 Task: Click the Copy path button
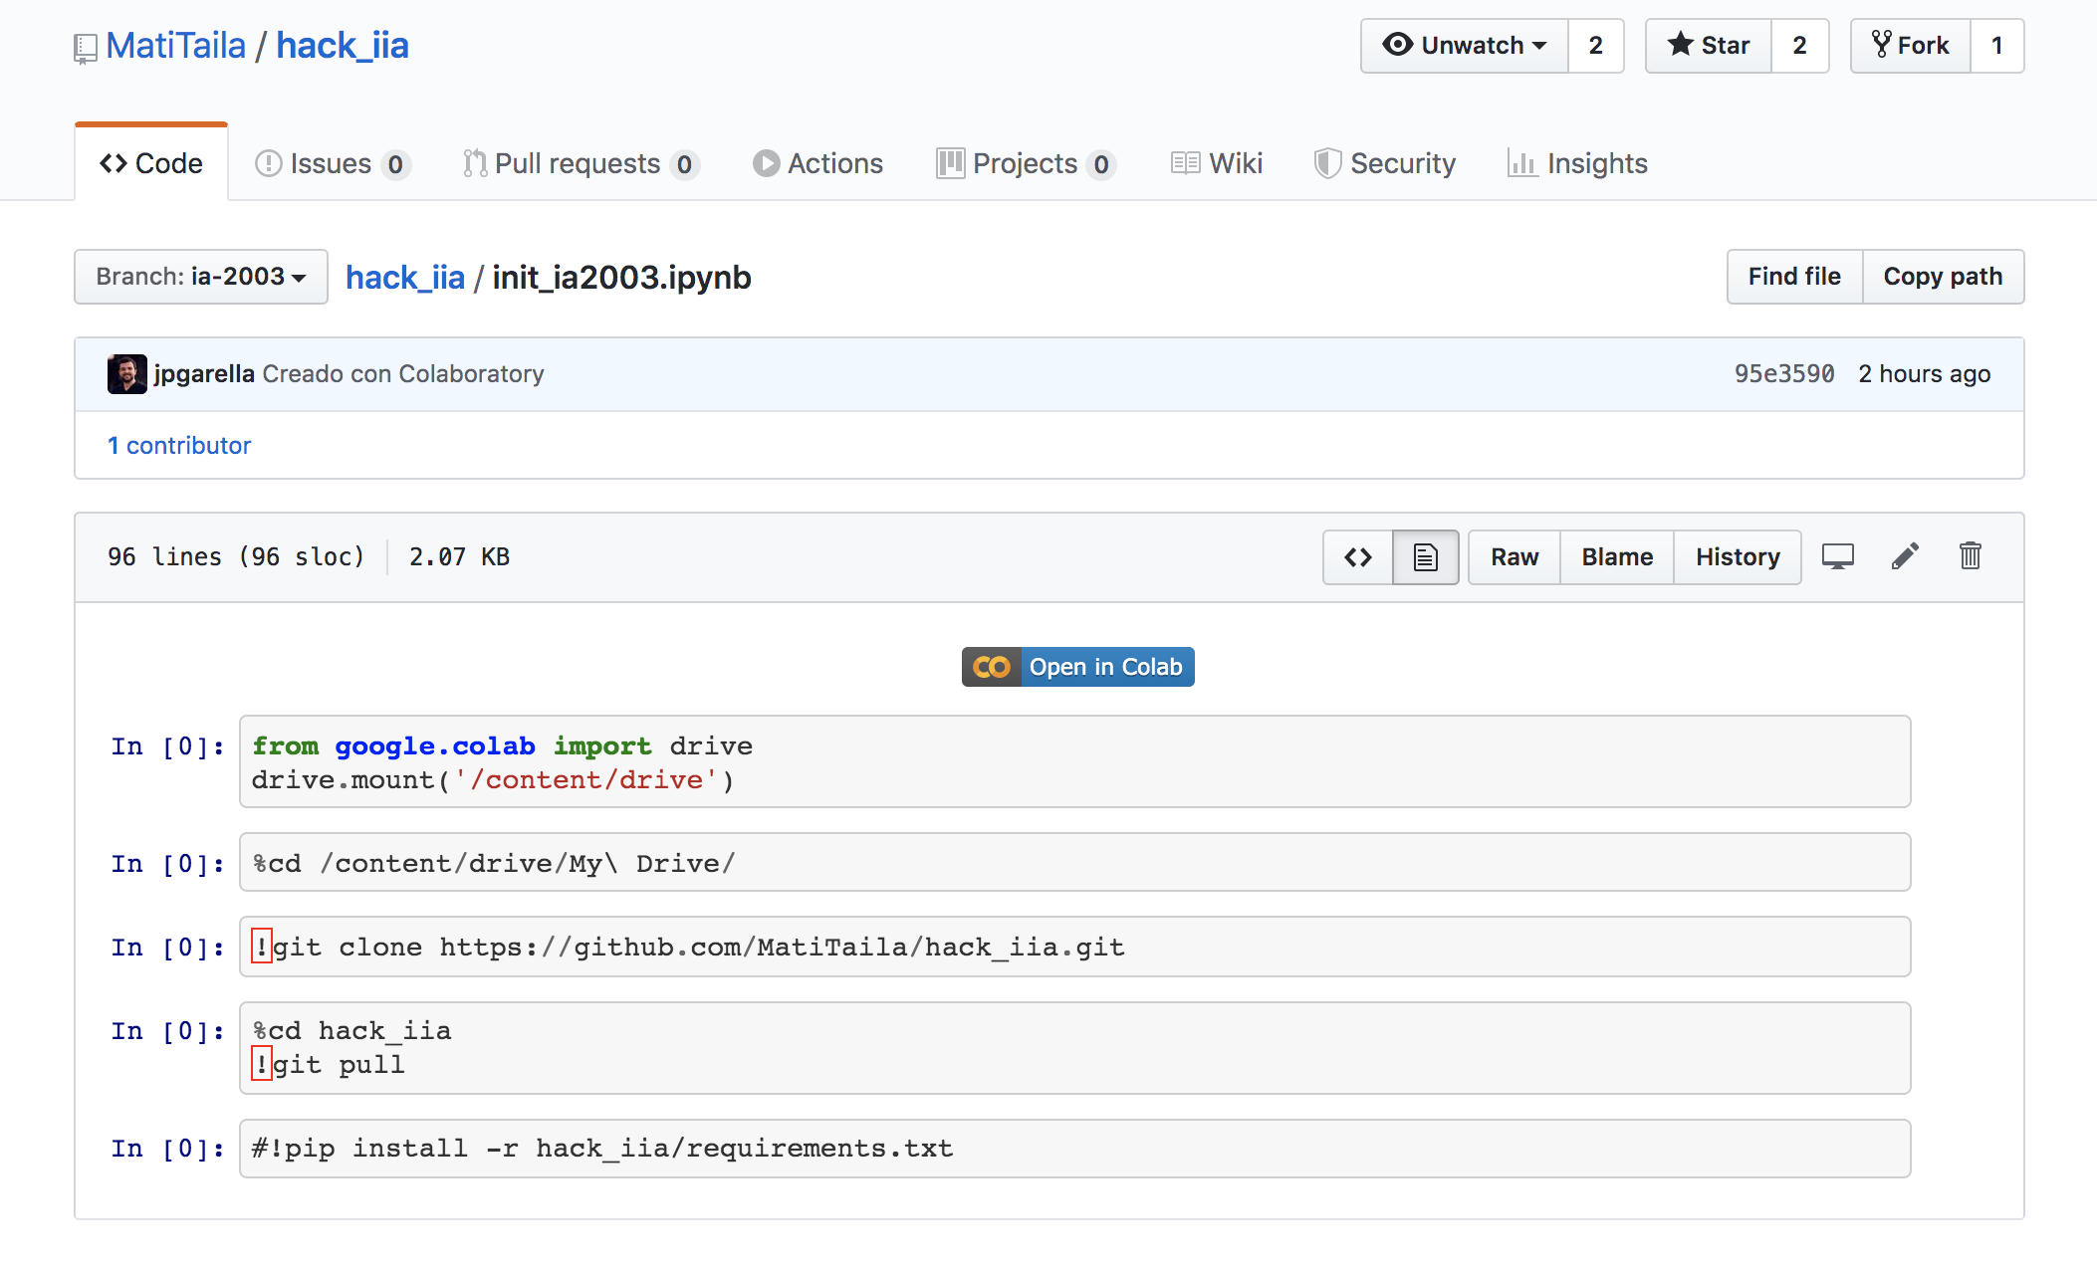point(1942,277)
